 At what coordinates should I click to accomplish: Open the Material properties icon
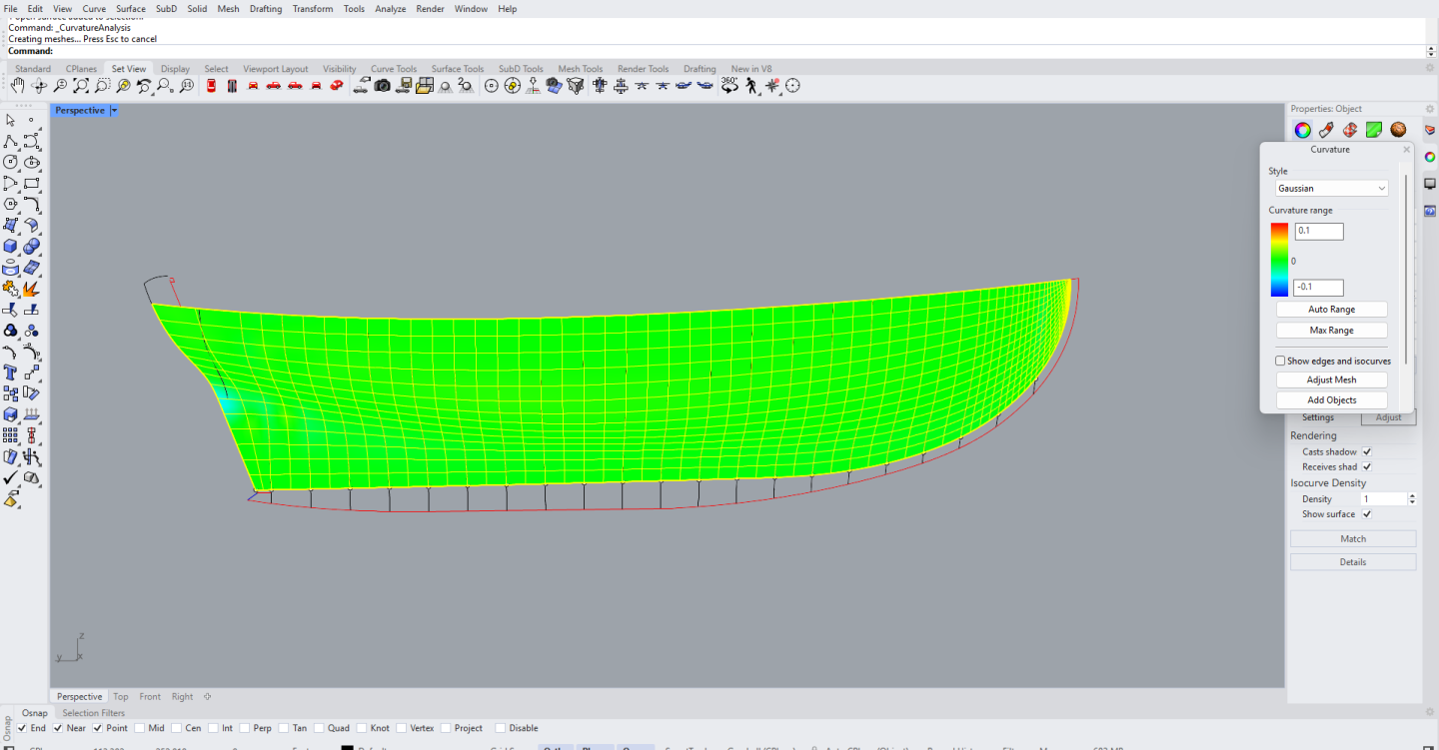click(x=1398, y=130)
